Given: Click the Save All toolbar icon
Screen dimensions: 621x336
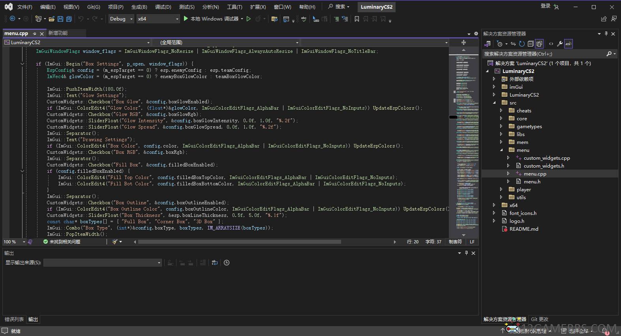Looking at the screenshot, I should (x=69, y=19).
